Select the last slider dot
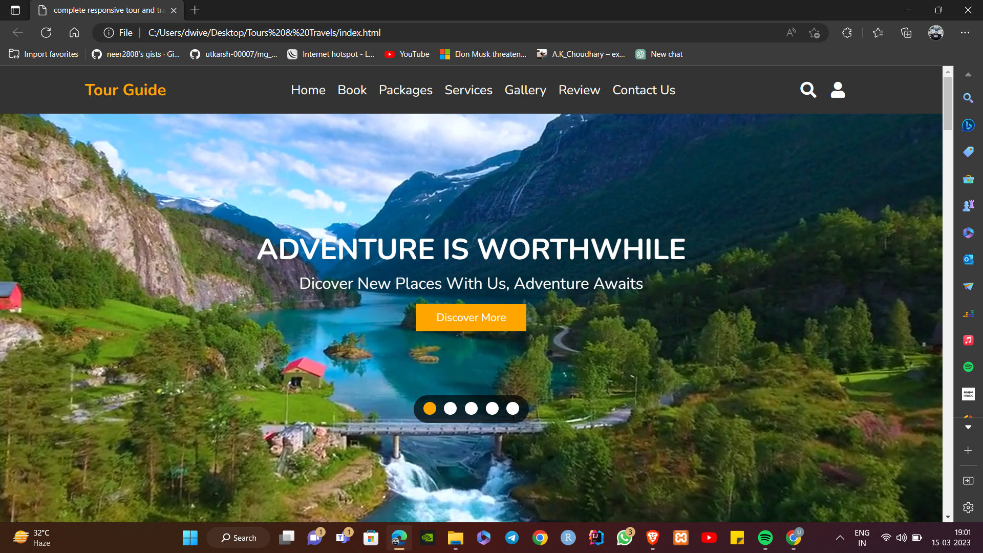The width and height of the screenshot is (983, 553). pyautogui.click(x=512, y=408)
